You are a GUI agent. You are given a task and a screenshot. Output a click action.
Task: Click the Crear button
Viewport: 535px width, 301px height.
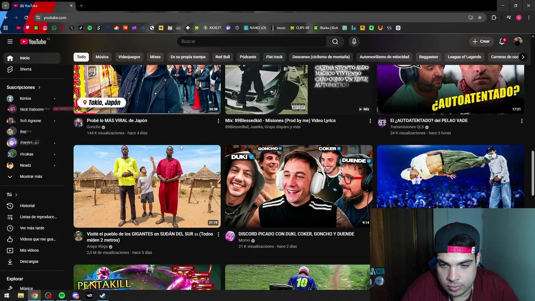481,41
